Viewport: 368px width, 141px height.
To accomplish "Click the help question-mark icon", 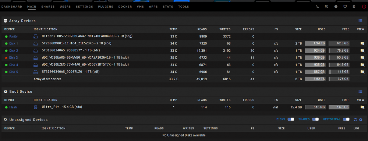I will [336, 7].
